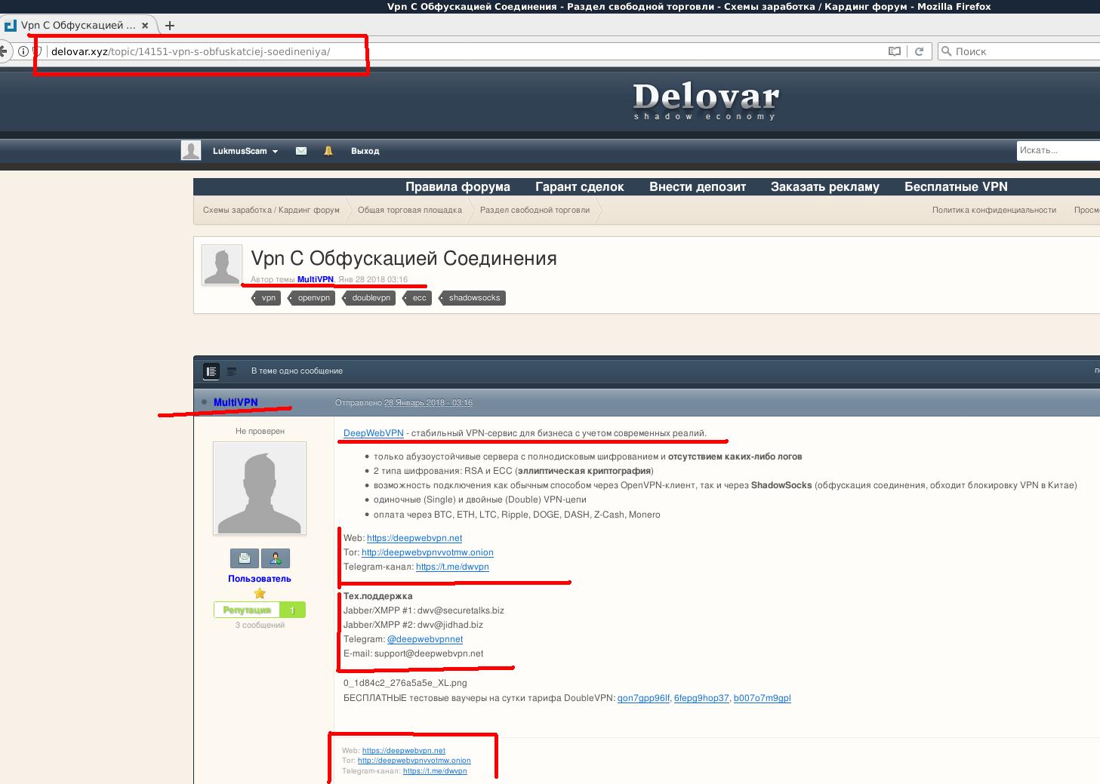Image resolution: width=1100 pixels, height=784 pixels.
Task: Expand LukmusScam account dropdown
Action: tap(245, 151)
